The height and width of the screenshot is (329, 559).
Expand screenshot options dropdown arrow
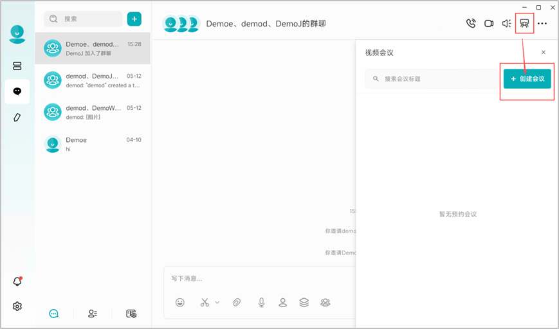pos(217,303)
